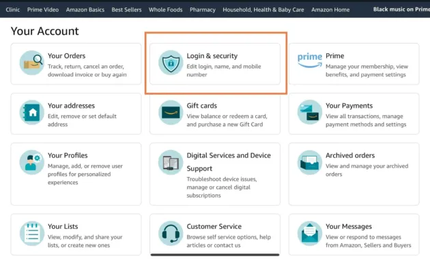Click the Archived orders box icon

click(310, 162)
